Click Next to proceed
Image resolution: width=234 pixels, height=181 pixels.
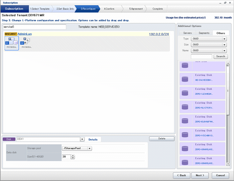click(x=200, y=175)
